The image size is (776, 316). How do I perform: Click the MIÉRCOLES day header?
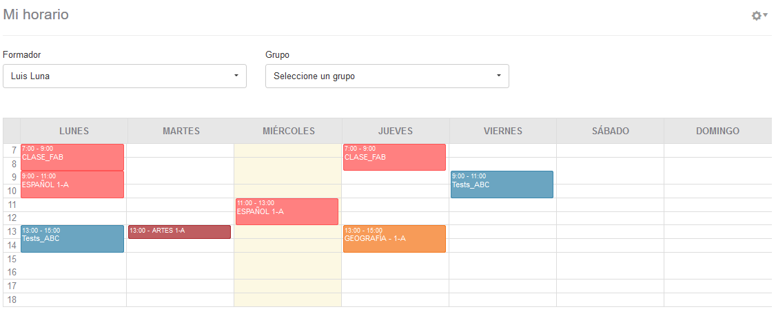pyautogui.click(x=288, y=131)
